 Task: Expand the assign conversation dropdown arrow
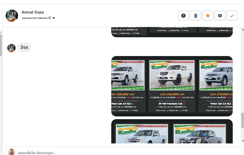pos(54,18)
